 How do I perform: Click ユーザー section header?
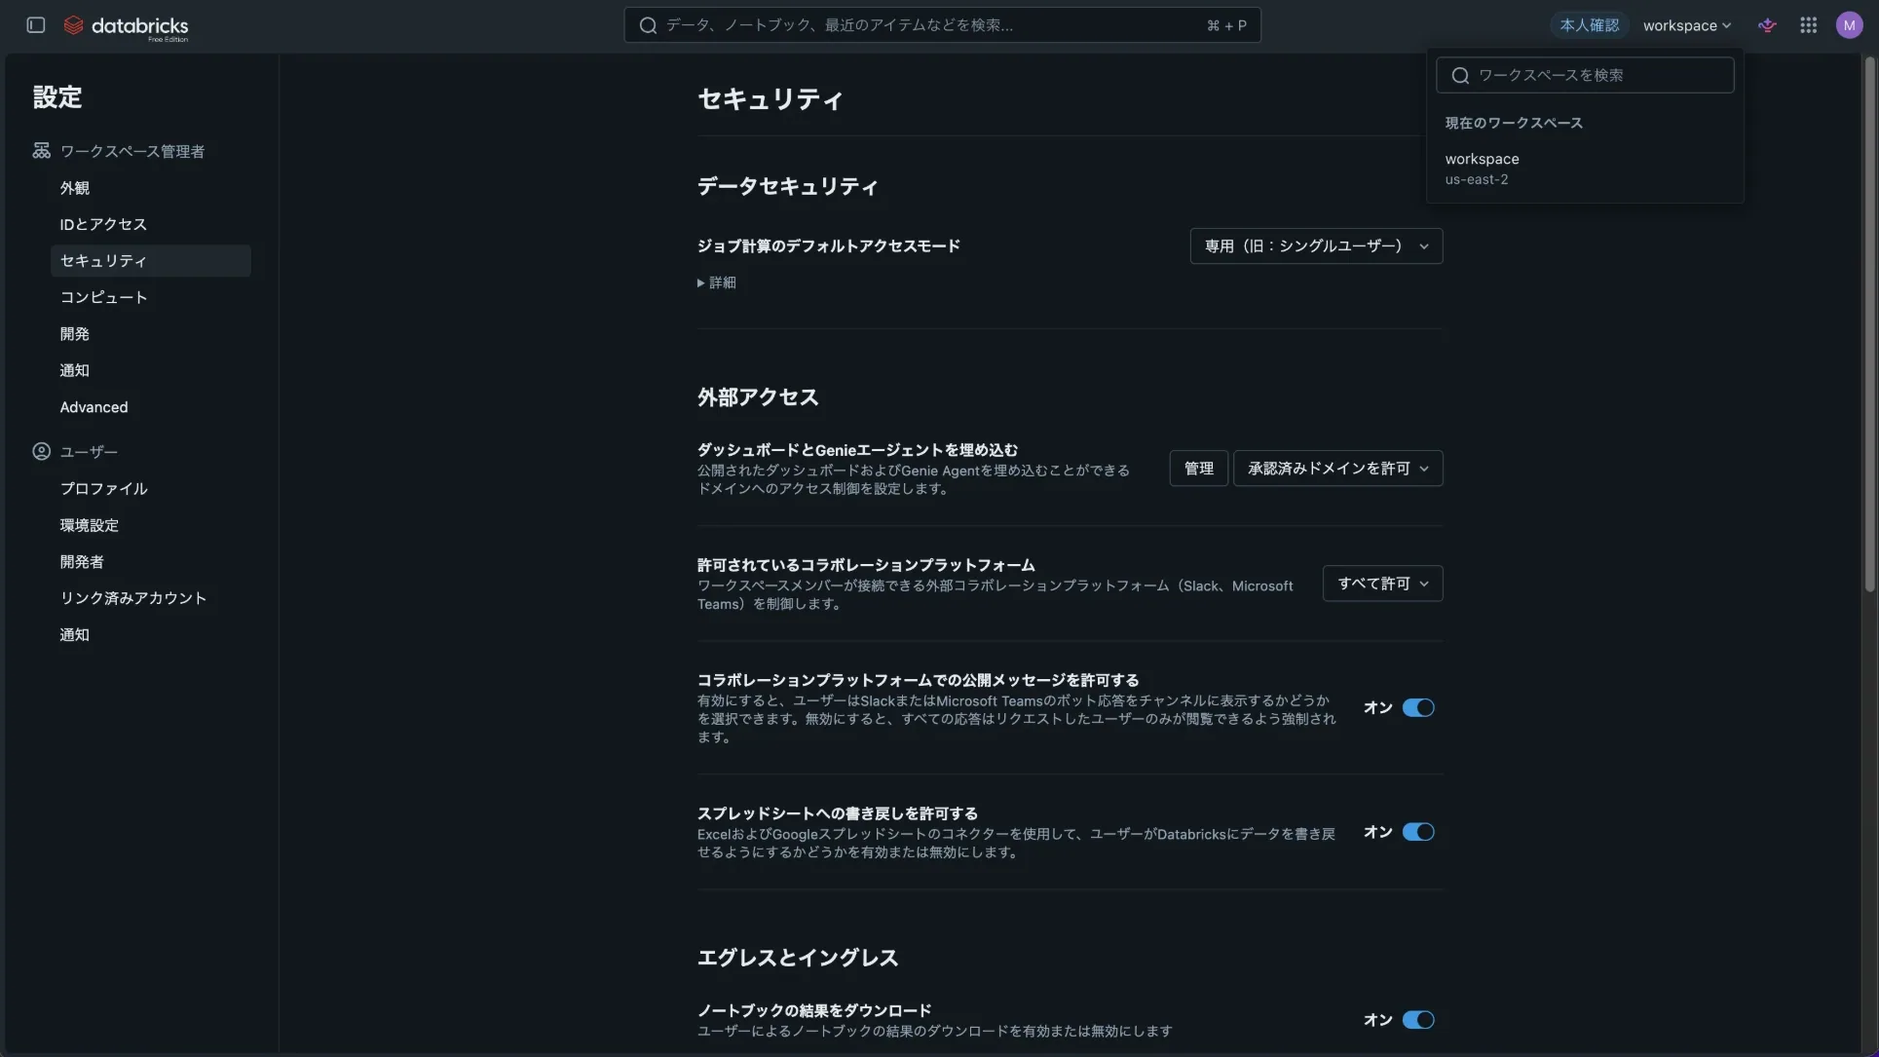pyautogui.click(x=89, y=452)
